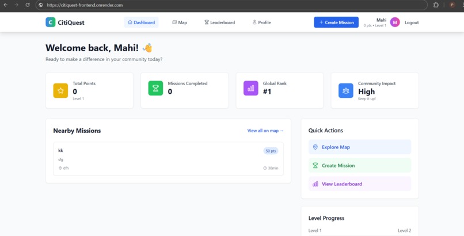Viewport: 464px width, 236px height.
Task: Click the Missions Completed card
Action: (x=184, y=90)
